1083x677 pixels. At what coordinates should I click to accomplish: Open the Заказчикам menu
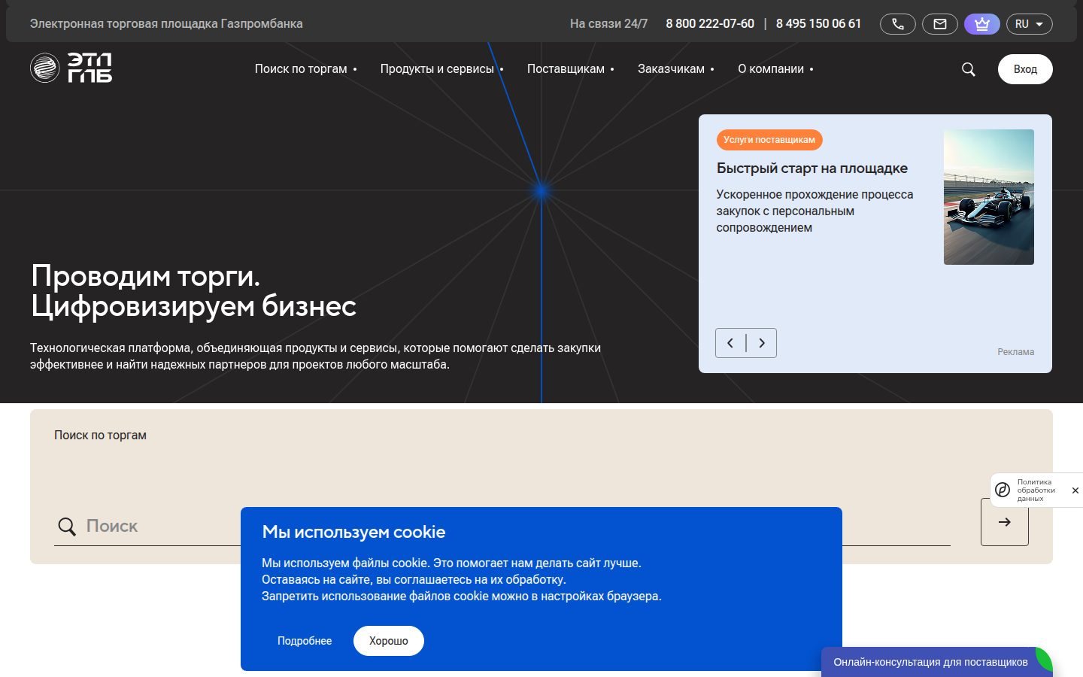pyautogui.click(x=675, y=68)
